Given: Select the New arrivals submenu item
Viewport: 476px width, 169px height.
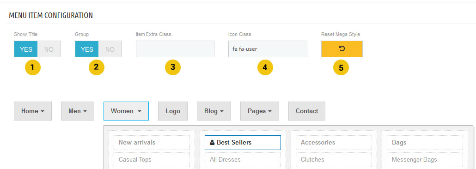Looking at the screenshot, I should [x=152, y=143].
